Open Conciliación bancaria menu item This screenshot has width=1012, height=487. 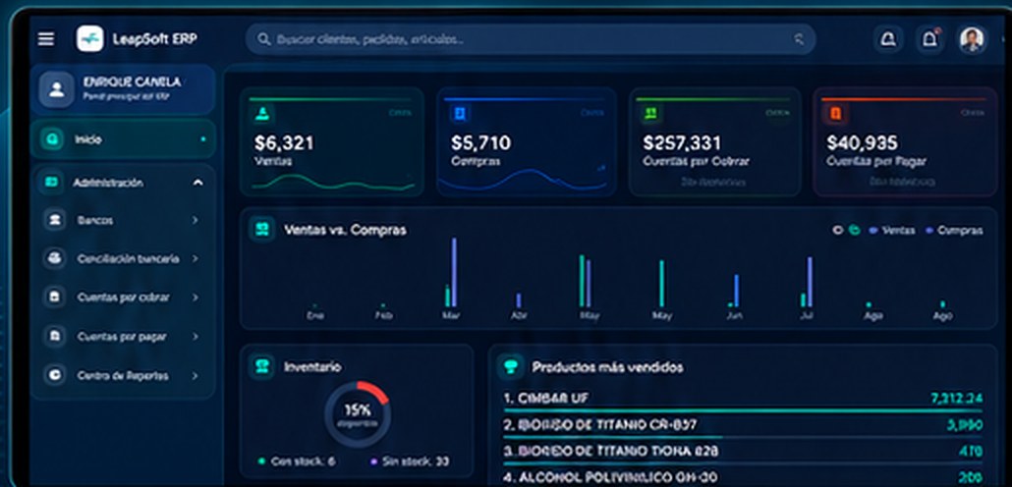click(123, 258)
